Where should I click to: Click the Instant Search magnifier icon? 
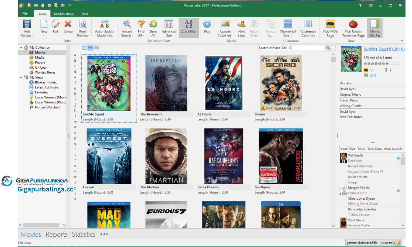[x=127, y=24]
